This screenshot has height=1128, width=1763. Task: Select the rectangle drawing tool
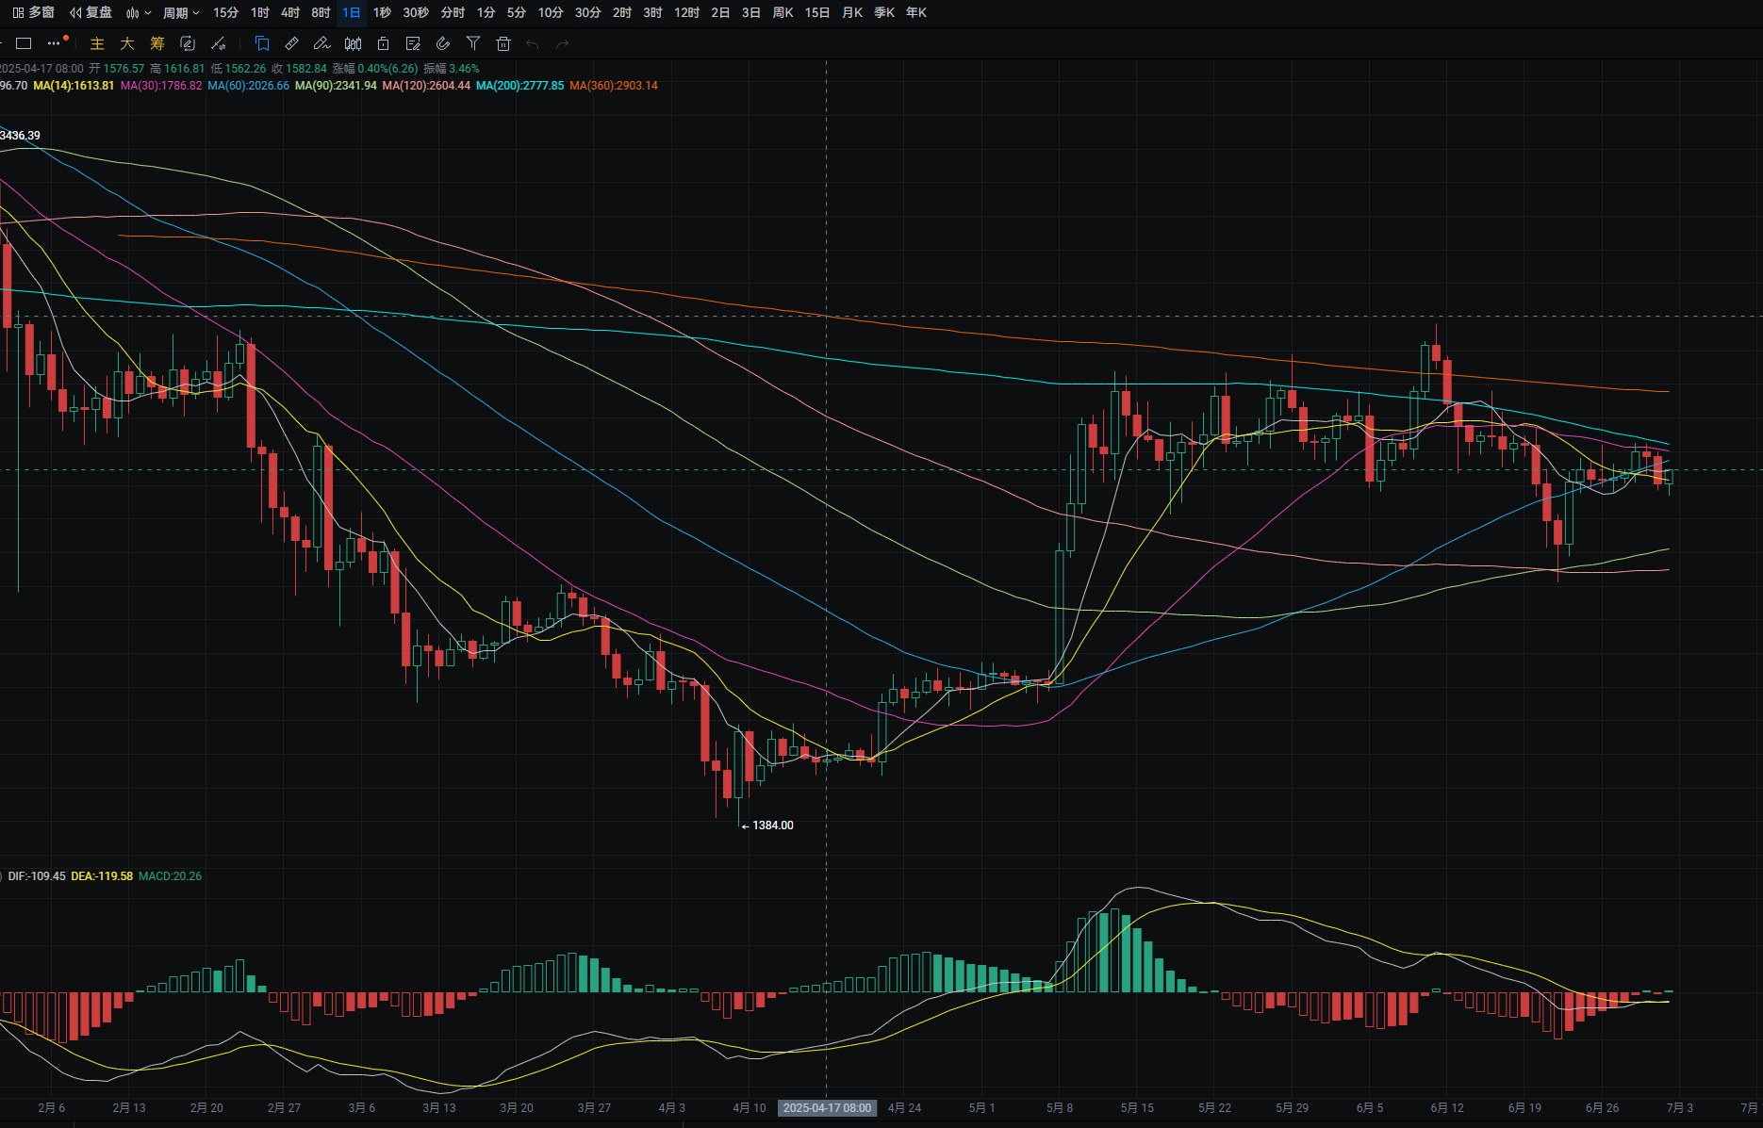pyautogui.click(x=25, y=43)
